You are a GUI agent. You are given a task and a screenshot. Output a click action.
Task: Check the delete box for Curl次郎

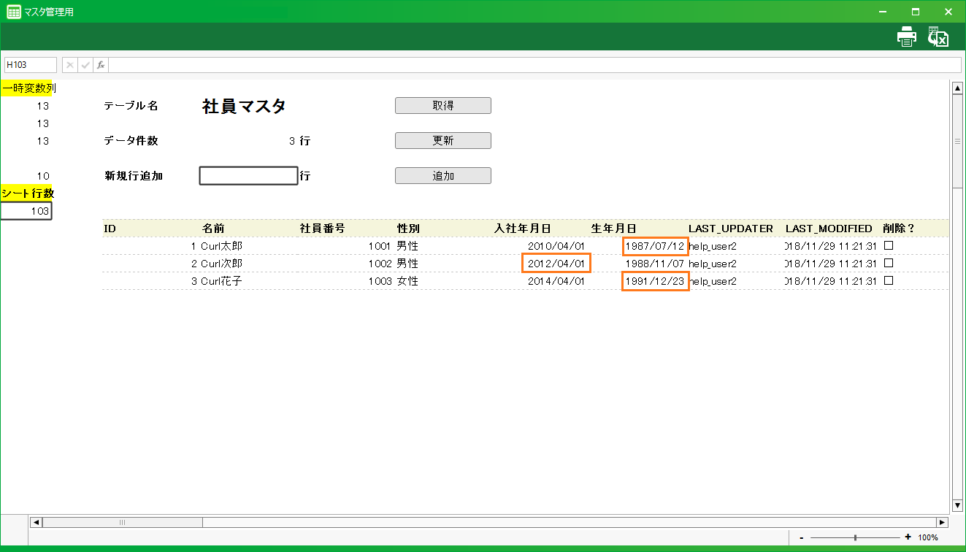pyautogui.click(x=889, y=263)
